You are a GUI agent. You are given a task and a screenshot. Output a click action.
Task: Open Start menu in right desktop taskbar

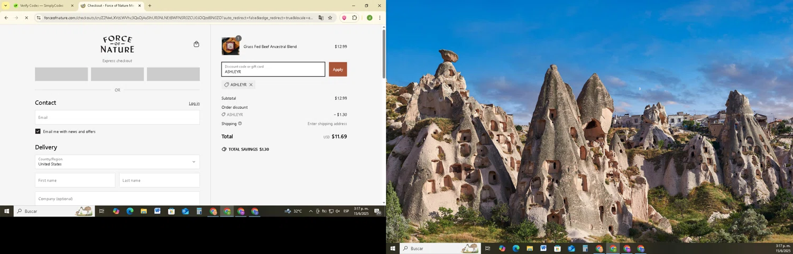[x=393, y=248]
